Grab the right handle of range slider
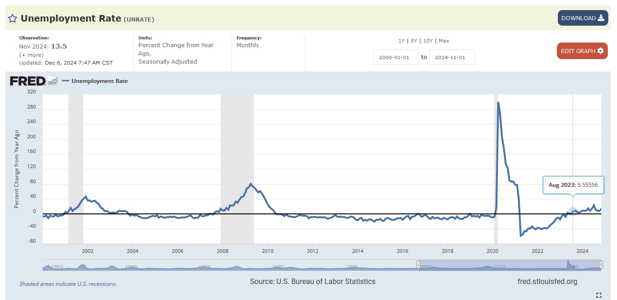The image size is (617, 300). [x=601, y=265]
